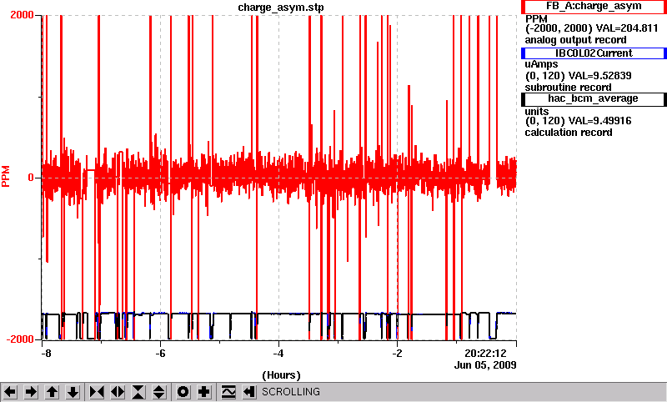
Task: Click the vertical zoom-in hourglass icon
Action: click(138, 392)
